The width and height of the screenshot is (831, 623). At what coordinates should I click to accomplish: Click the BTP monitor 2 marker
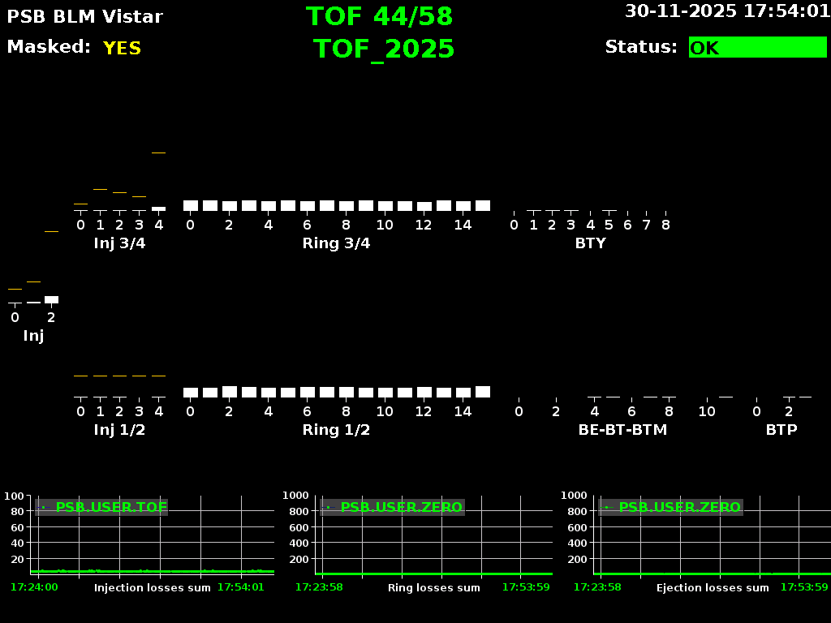tap(789, 397)
